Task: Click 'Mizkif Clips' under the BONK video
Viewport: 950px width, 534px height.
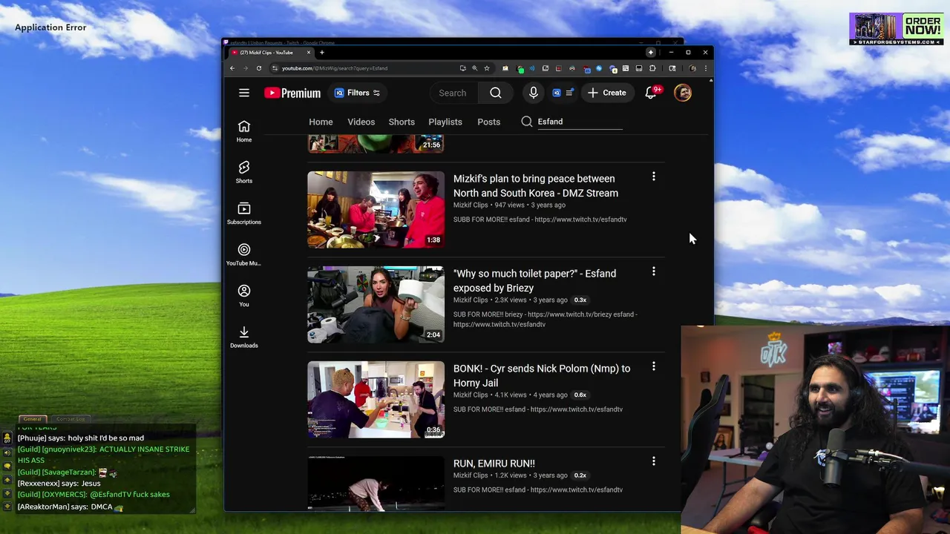Action: 471,395
